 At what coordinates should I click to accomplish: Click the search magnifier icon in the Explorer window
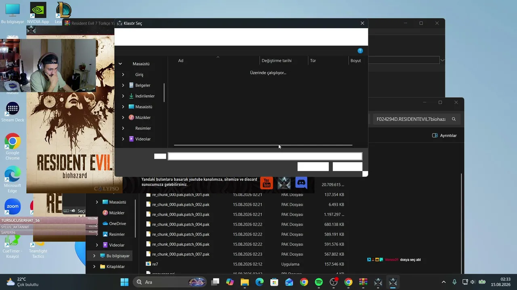454,119
